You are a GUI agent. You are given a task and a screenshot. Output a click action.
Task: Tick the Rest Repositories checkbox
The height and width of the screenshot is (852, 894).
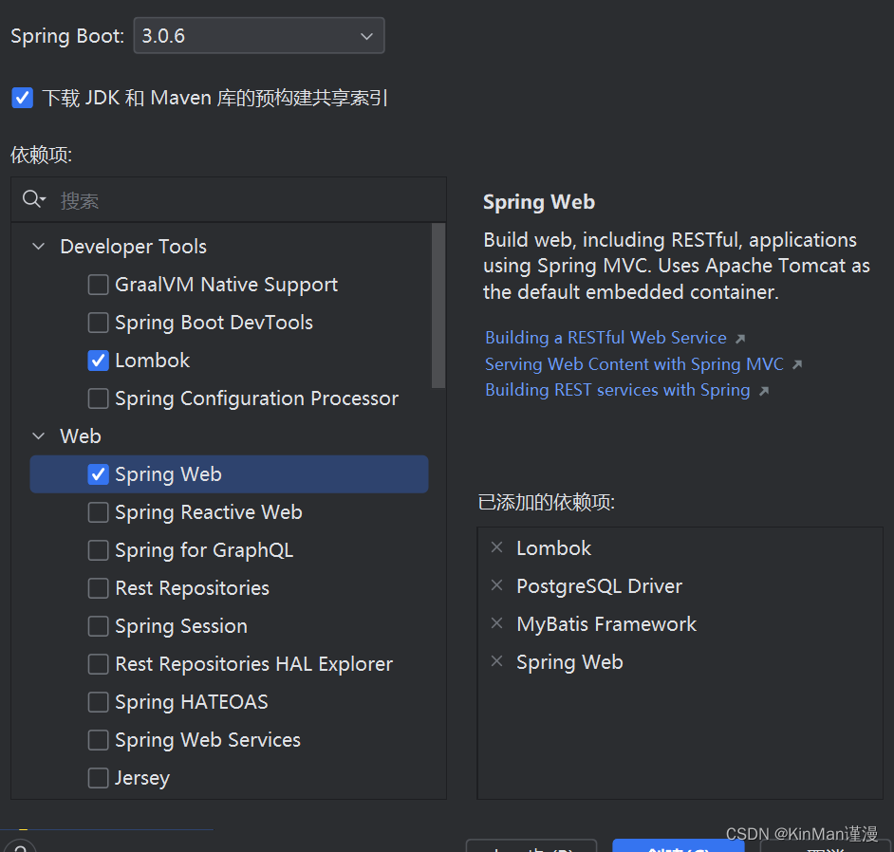[x=98, y=588]
